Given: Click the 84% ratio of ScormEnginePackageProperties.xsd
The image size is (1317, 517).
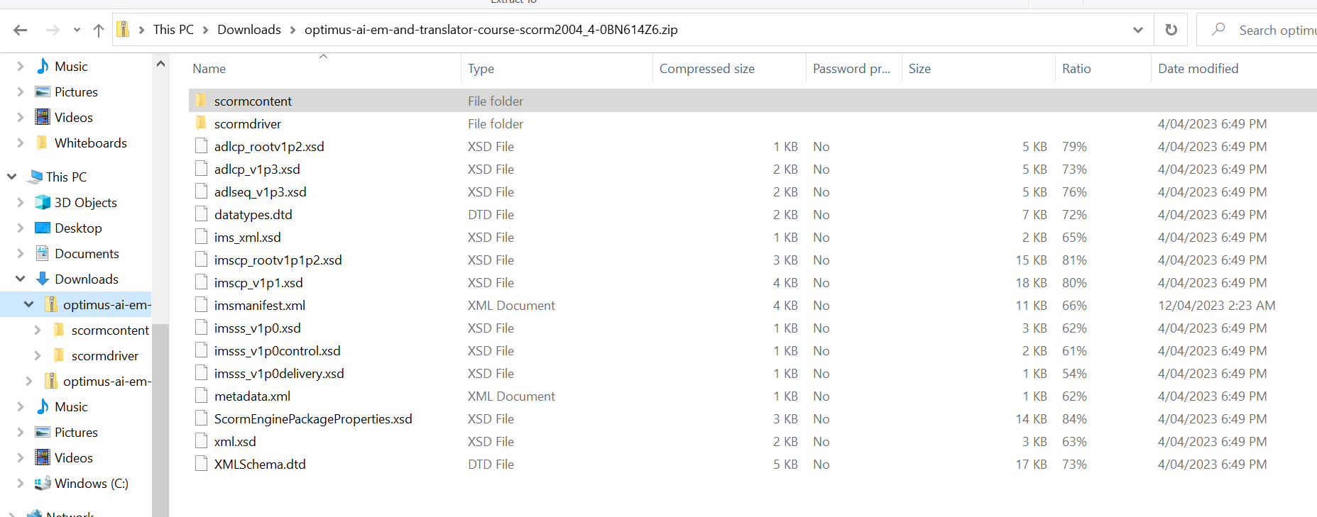Looking at the screenshot, I should point(1074,418).
